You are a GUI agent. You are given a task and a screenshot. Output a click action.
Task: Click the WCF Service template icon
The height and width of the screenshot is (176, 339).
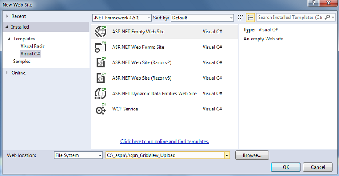[x=101, y=109]
